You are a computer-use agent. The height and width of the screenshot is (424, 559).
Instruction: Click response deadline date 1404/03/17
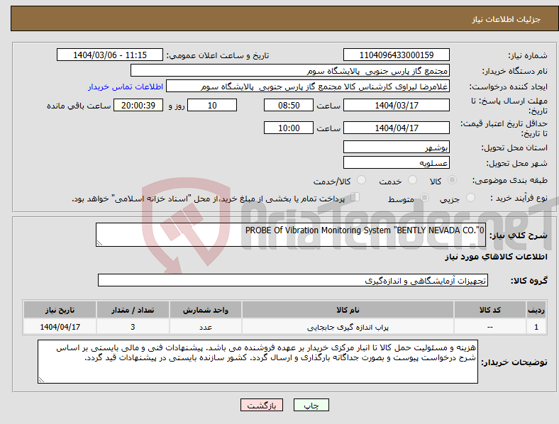coord(397,105)
